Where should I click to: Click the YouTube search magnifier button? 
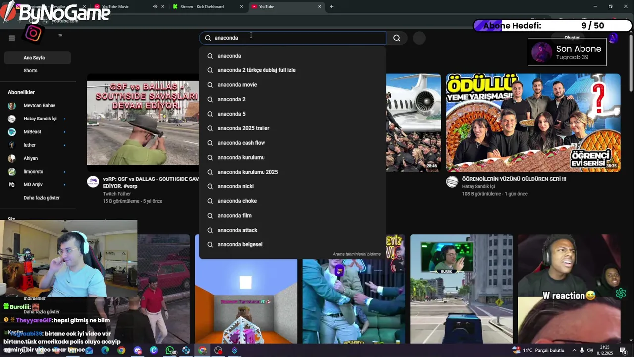[397, 38]
